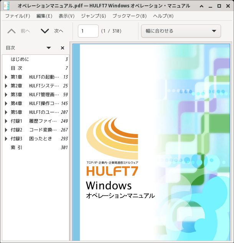
Task: Open the ヘルプ(H) menu
Action: (163, 16)
